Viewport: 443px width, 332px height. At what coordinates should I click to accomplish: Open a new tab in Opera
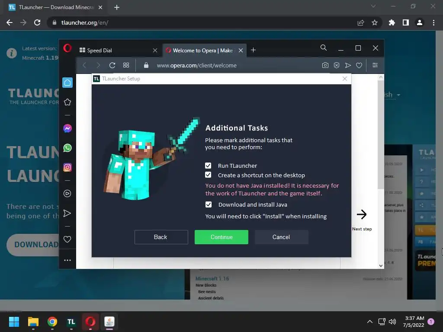pyautogui.click(x=254, y=50)
